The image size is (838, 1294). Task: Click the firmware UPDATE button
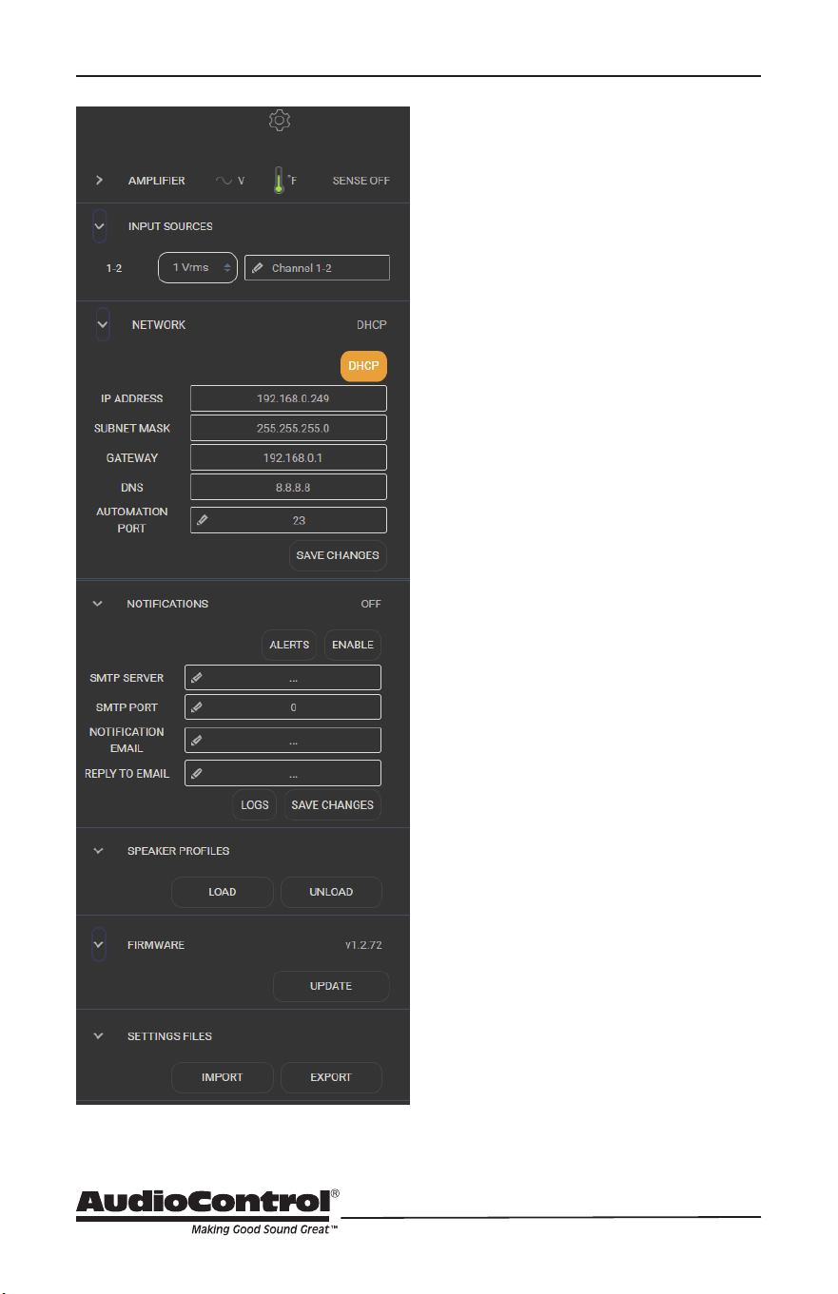click(x=331, y=986)
